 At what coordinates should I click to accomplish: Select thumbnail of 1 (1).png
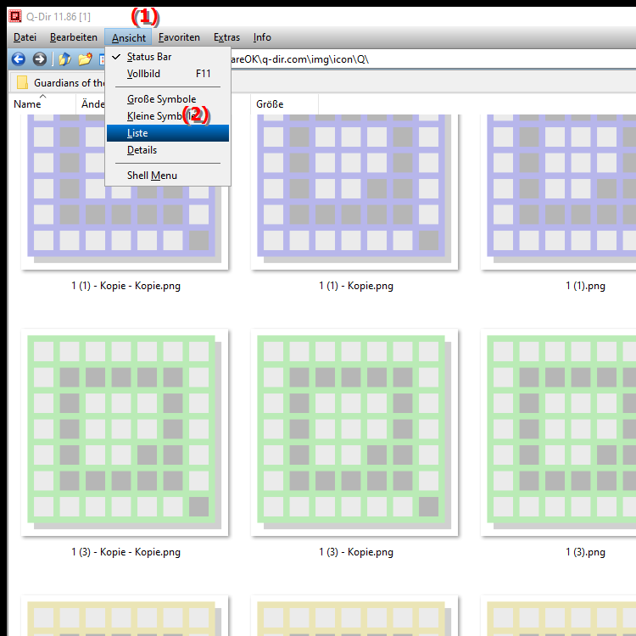(x=559, y=192)
